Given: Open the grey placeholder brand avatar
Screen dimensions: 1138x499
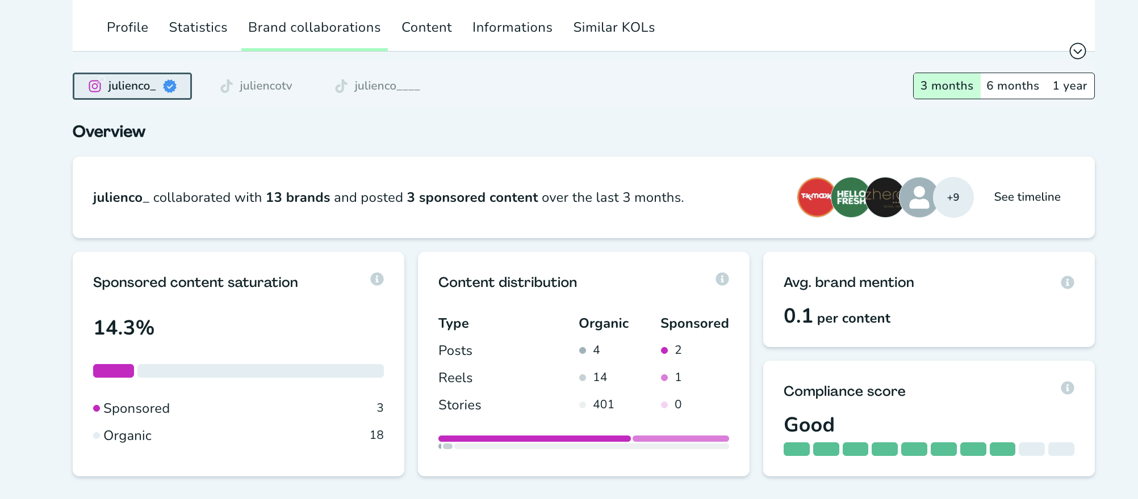Looking at the screenshot, I should pyautogui.click(x=919, y=197).
